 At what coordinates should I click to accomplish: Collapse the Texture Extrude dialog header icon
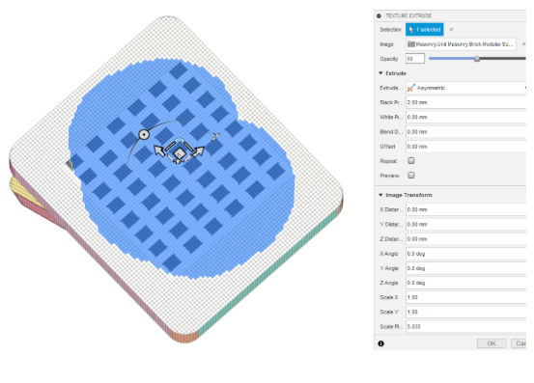coord(379,16)
